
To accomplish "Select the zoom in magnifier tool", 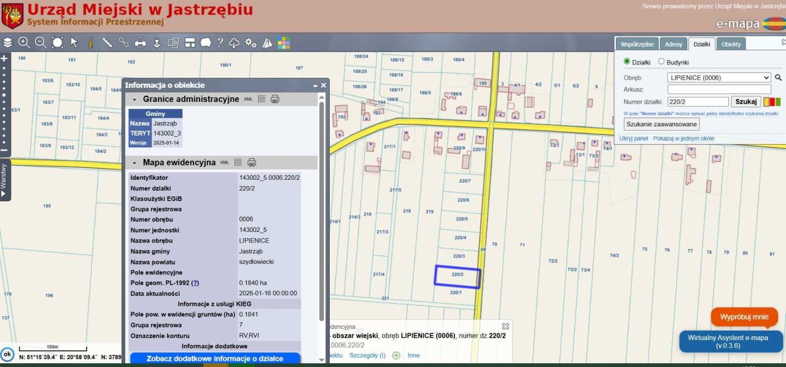I will 24,43.
